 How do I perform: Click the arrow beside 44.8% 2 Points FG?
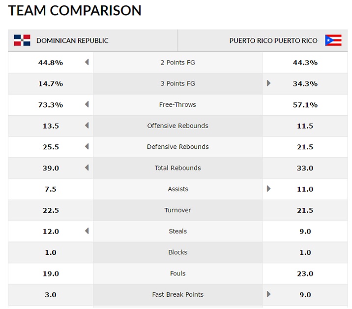(x=87, y=63)
